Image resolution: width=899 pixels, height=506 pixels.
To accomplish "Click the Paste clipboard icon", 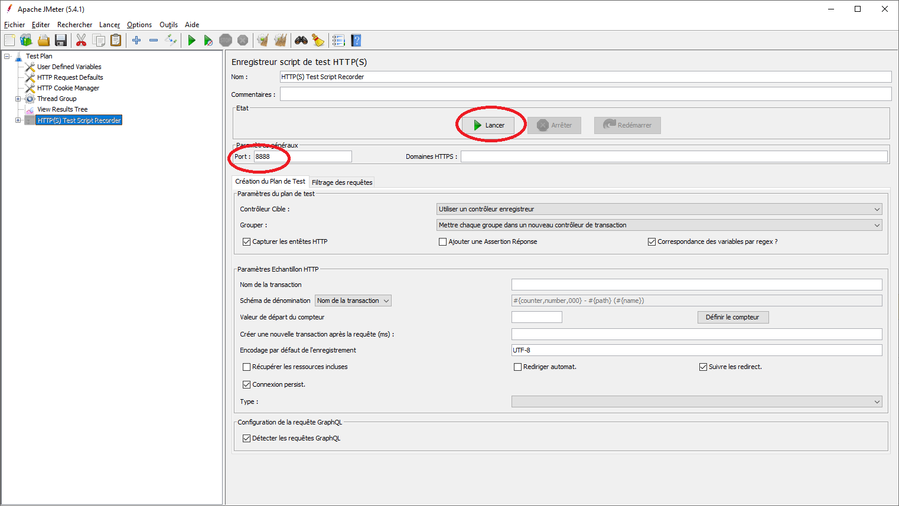I will 116,40.
